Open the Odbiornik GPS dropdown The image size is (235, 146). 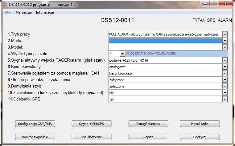225,99
